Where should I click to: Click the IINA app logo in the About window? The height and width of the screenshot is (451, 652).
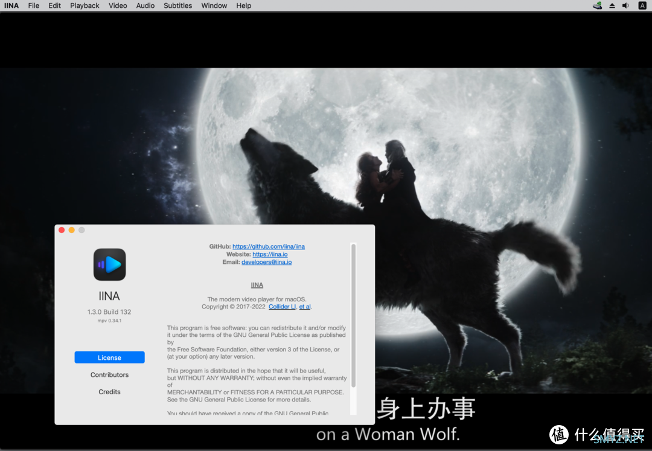(109, 264)
